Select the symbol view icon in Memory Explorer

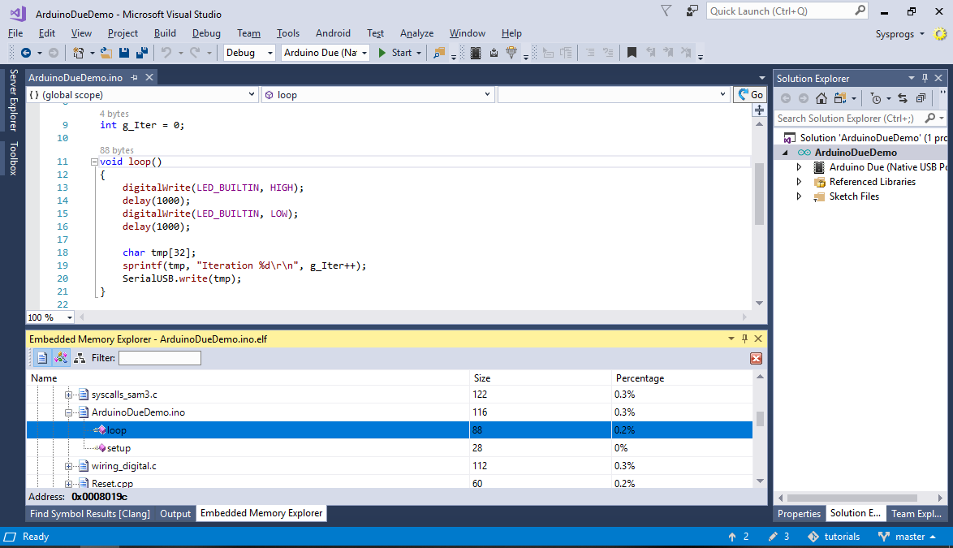(x=61, y=358)
